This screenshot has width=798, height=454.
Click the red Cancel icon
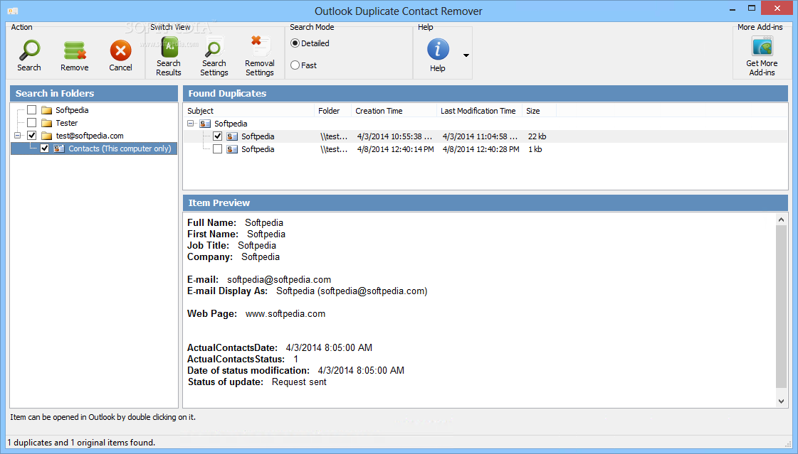click(120, 50)
